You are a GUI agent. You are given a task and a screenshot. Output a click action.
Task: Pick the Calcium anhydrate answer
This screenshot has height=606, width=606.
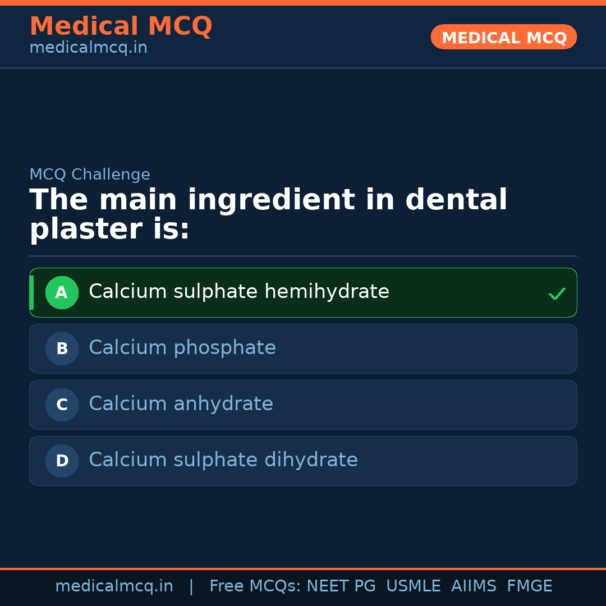coord(181,404)
